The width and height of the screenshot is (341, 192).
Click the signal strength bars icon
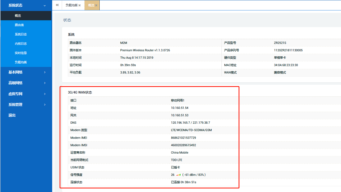click(178, 175)
